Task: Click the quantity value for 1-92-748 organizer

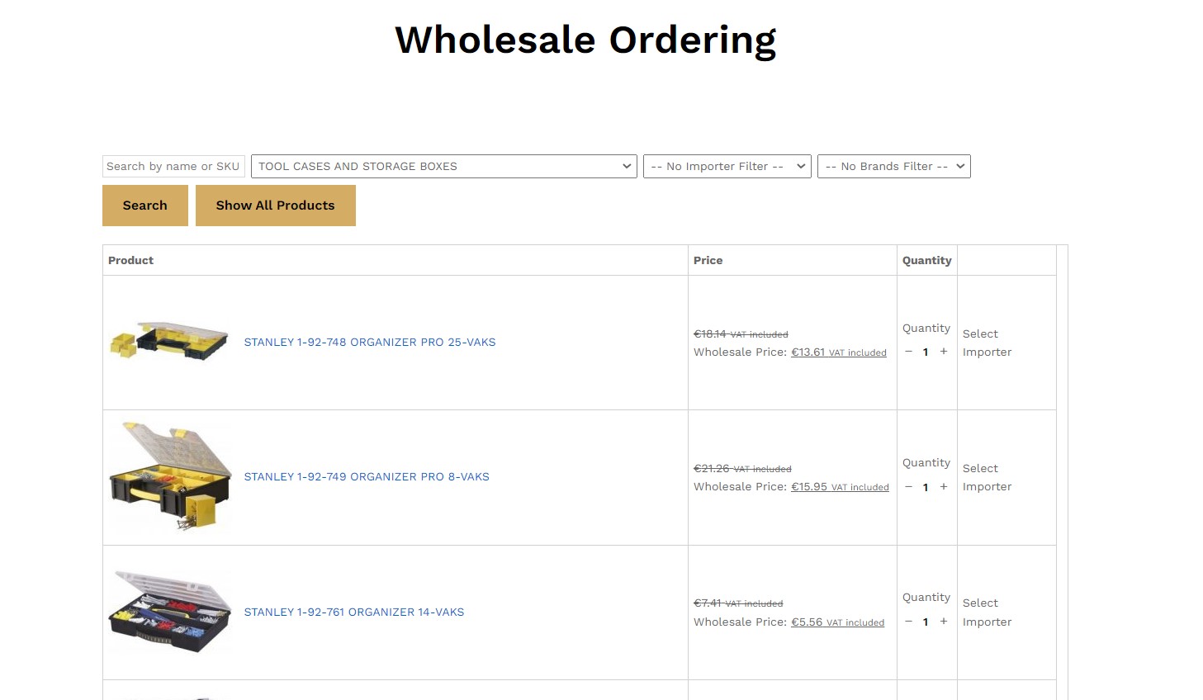Action: pyautogui.click(x=926, y=352)
